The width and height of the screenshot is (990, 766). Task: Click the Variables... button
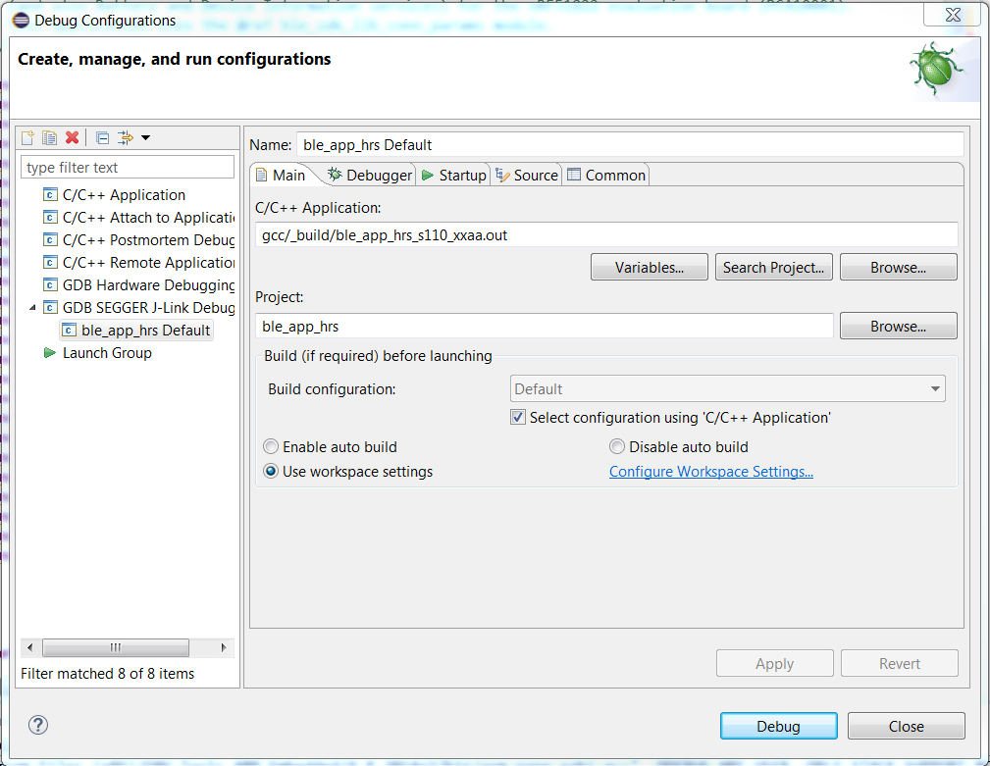click(650, 267)
